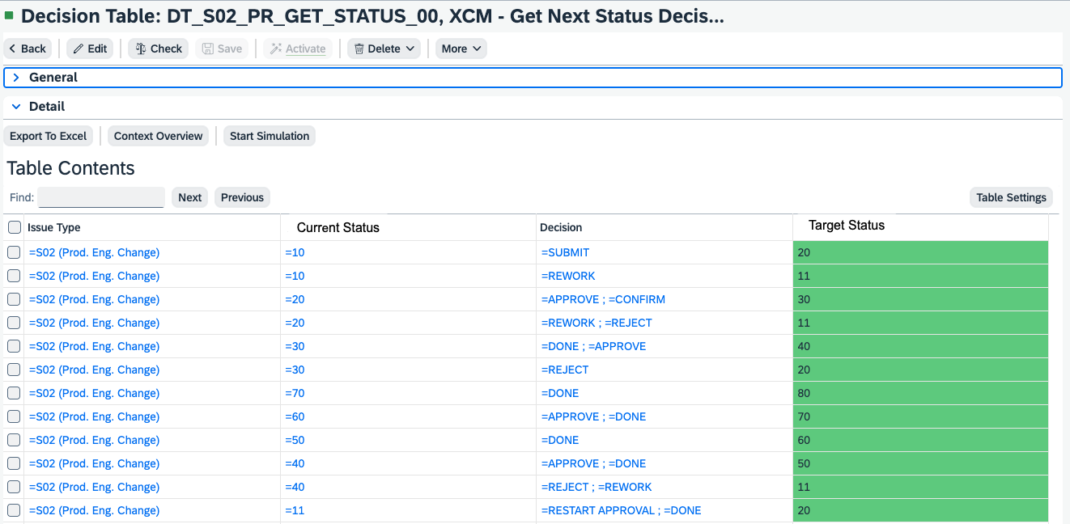The width and height of the screenshot is (1070, 524).
Task: Click the green status square by title
Action: [x=10, y=15]
